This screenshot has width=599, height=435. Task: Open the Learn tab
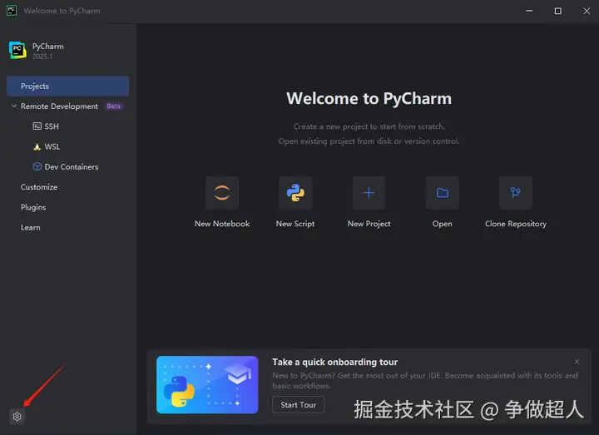31,228
